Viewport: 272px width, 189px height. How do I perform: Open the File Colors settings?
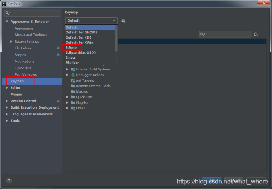click(23, 48)
